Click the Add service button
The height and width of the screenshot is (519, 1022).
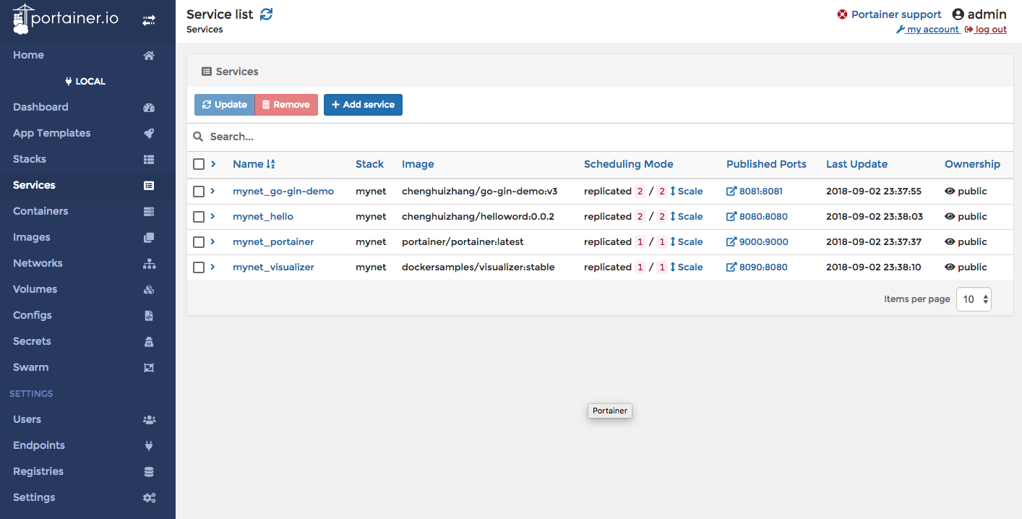tap(363, 105)
